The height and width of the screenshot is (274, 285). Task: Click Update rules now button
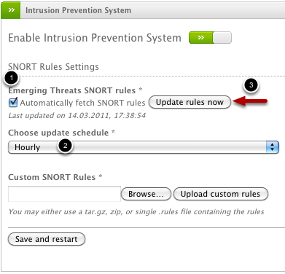[x=190, y=102]
